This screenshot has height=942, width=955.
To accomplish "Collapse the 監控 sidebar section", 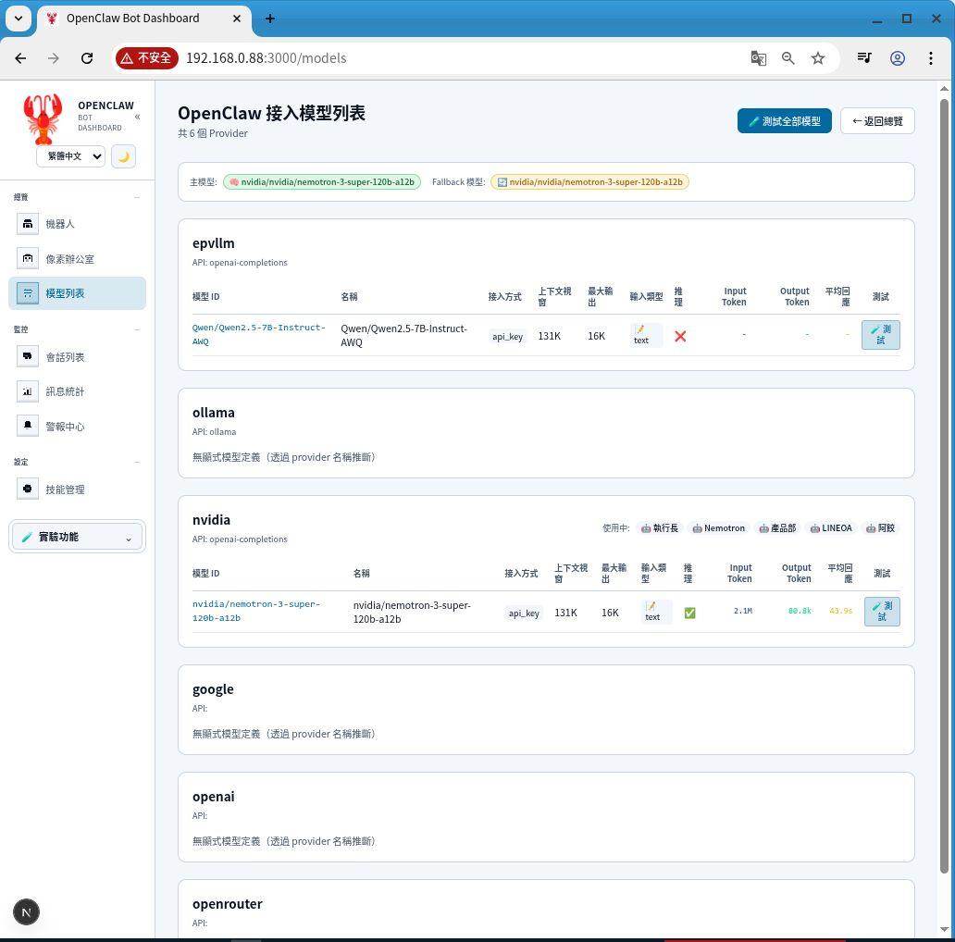I will [137, 329].
